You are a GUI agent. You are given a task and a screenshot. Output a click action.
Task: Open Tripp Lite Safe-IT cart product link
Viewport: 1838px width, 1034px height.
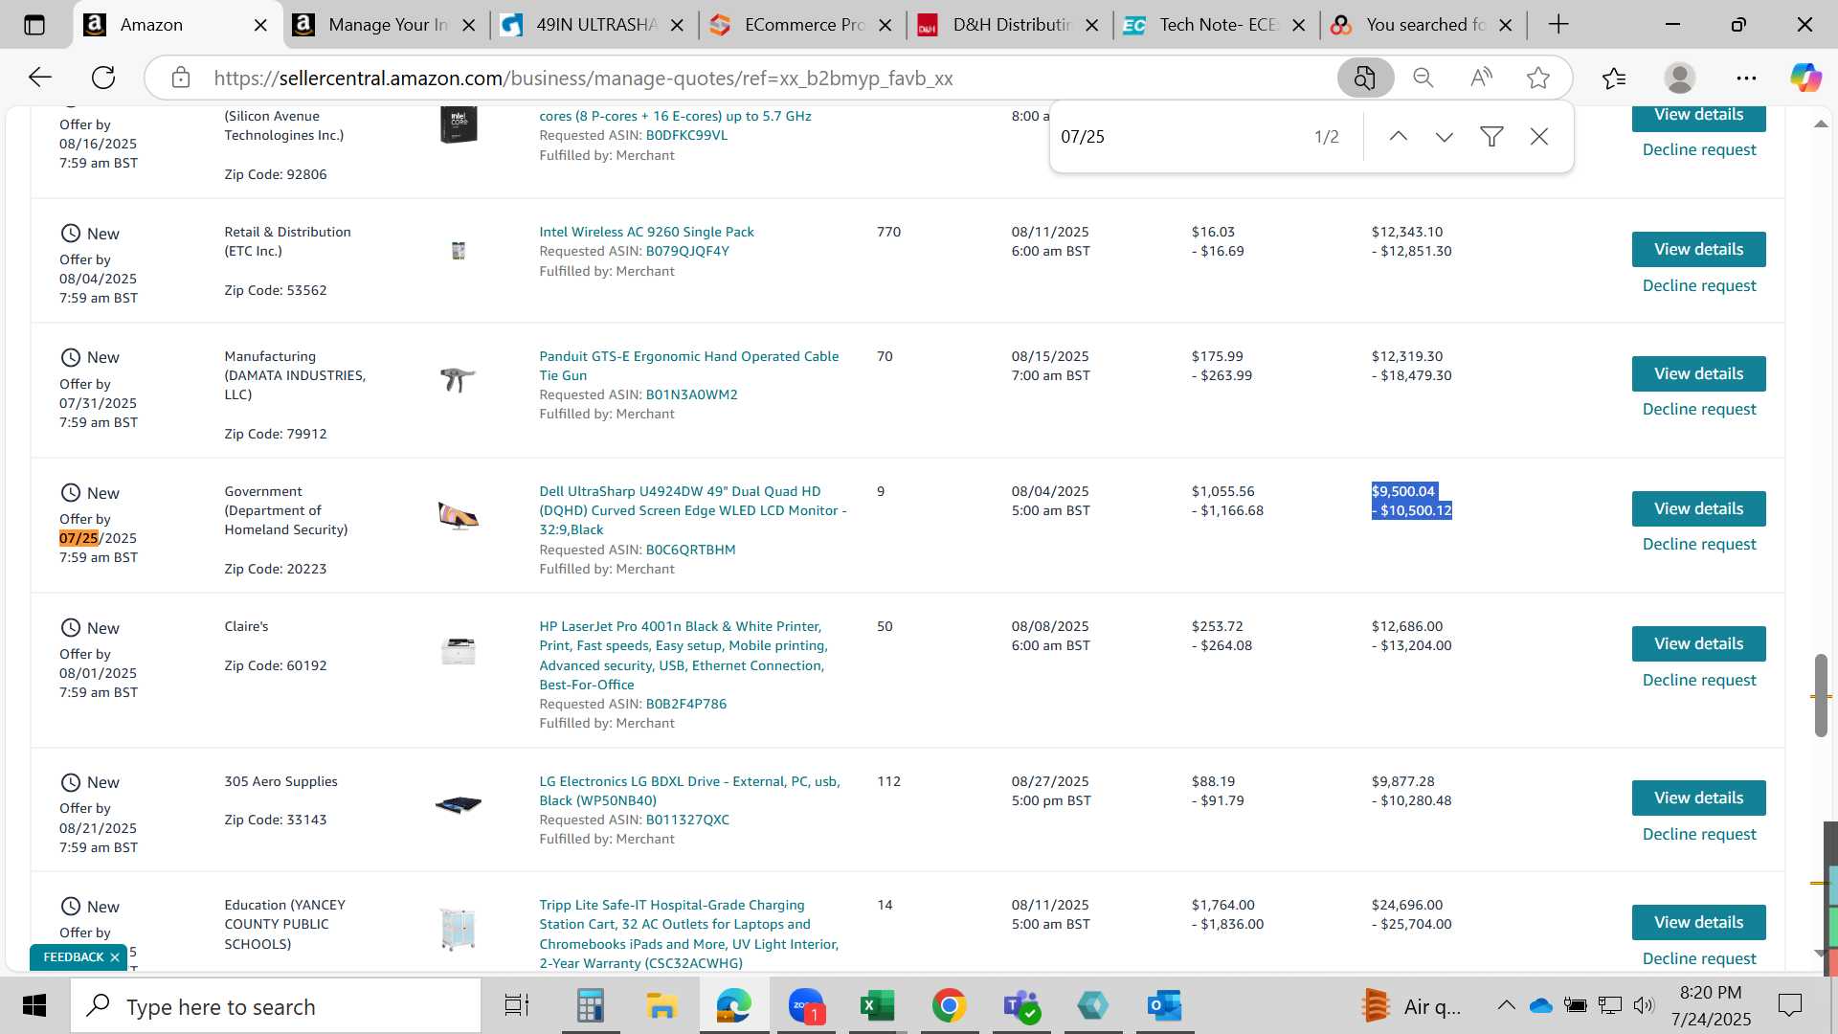pyautogui.click(x=688, y=933)
